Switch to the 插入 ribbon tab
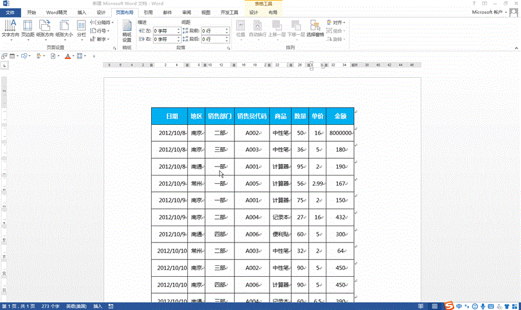Viewport: 521px width, 310px height. pos(82,12)
